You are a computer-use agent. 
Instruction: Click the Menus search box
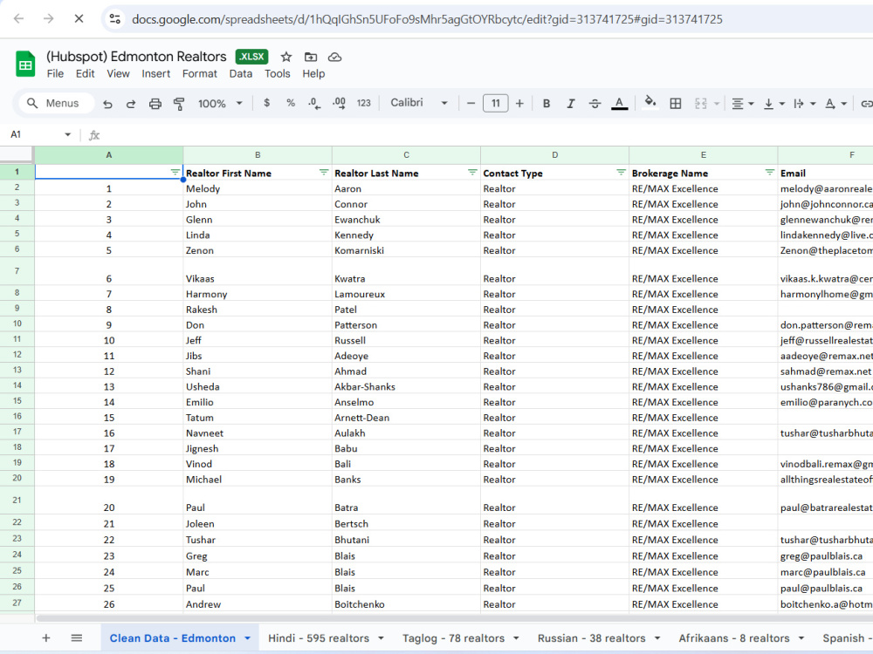[x=56, y=104]
